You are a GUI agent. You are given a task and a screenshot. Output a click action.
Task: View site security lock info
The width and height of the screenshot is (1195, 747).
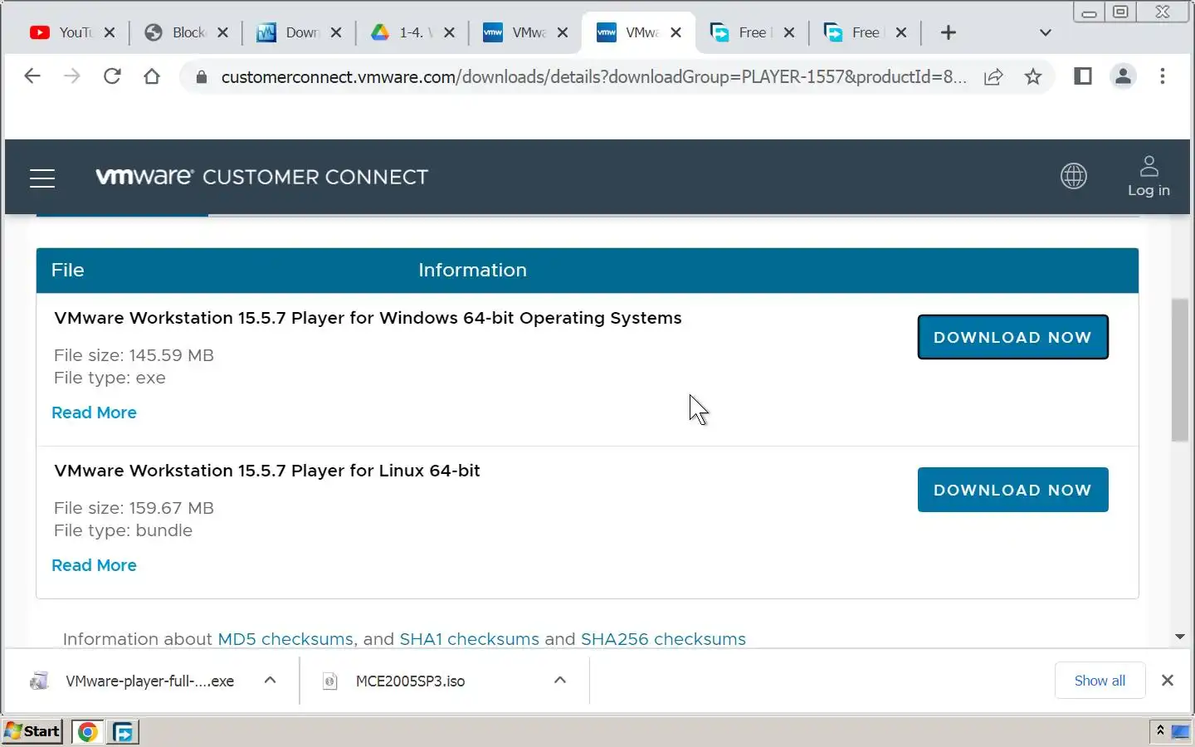201,77
